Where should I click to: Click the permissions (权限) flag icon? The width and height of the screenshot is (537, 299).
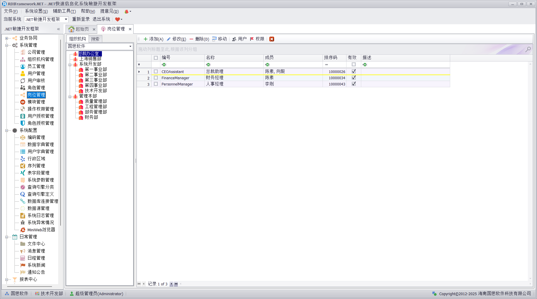tap(252, 39)
